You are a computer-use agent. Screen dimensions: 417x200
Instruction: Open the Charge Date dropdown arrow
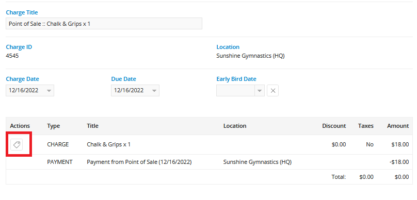49,91
